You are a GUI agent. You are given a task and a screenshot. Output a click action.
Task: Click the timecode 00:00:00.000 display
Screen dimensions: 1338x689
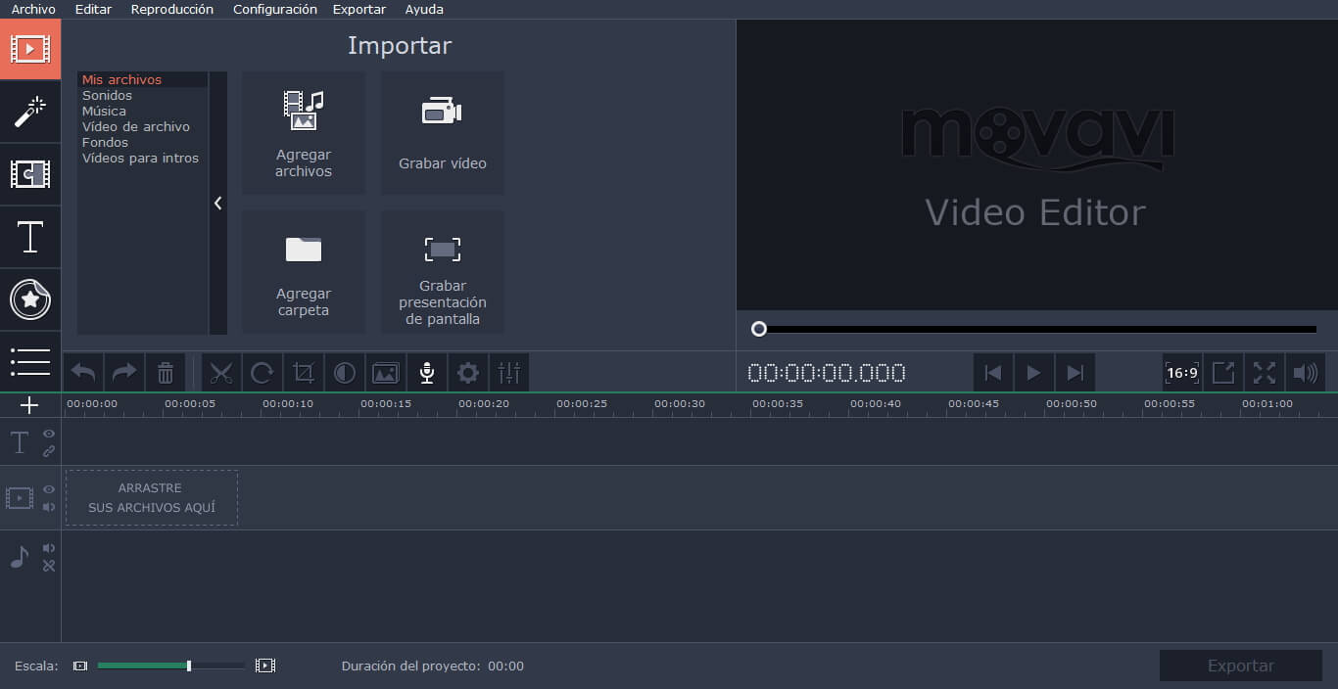click(x=827, y=373)
